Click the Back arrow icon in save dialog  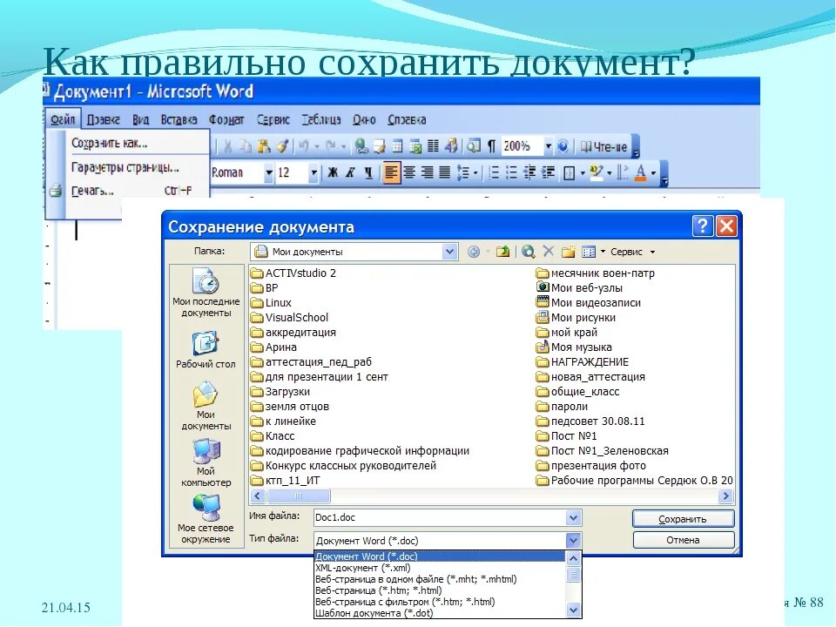pyautogui.click(x=474, y=251)
